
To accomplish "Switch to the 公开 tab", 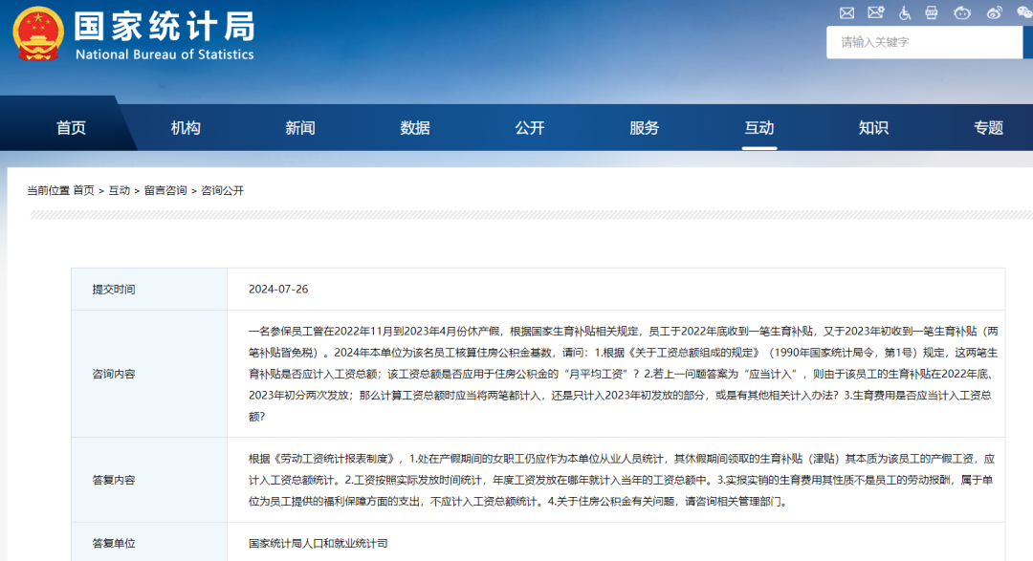I will point(530,125).
